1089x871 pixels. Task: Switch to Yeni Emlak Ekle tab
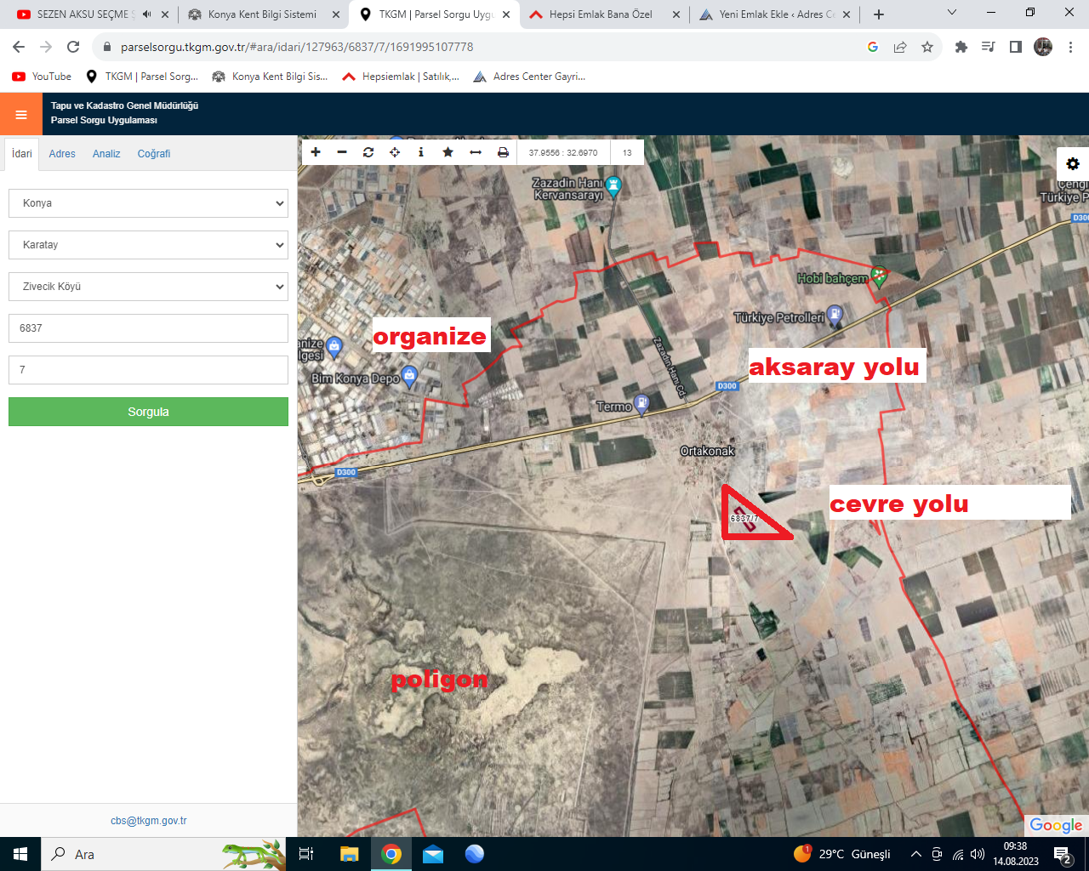coord(777,14)
